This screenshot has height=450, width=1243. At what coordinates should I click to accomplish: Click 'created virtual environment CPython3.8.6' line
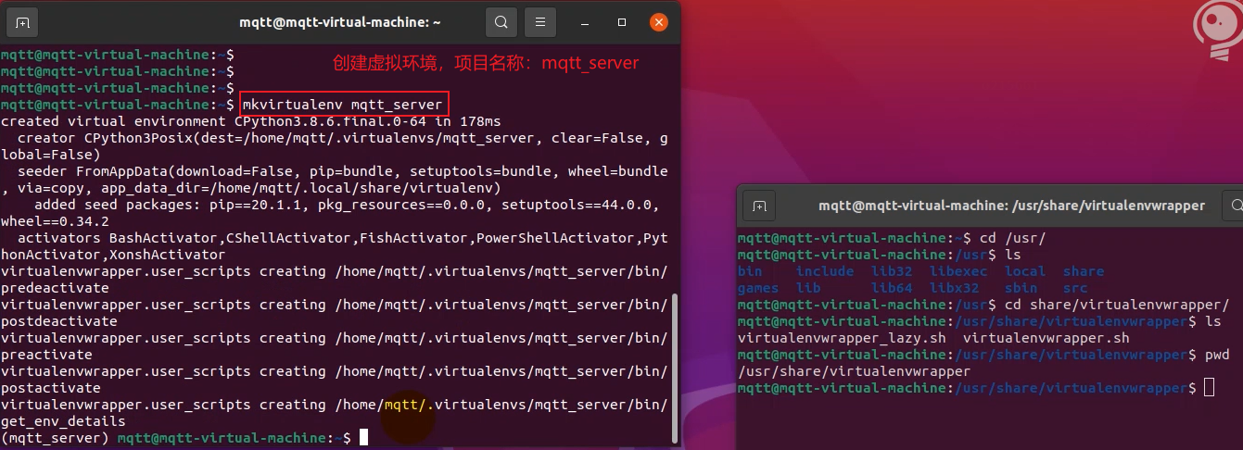coord(250,121)
